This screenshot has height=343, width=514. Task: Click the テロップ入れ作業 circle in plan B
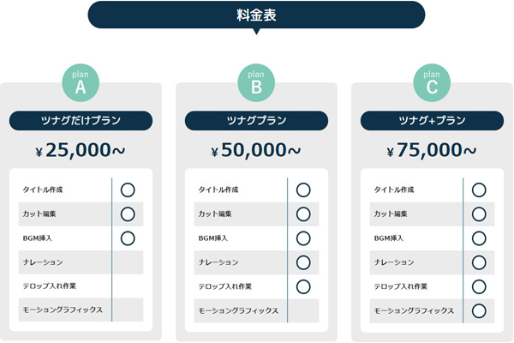(x=303, y=286)
